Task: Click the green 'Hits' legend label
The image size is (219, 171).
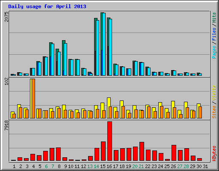Action: (x=214, y=18)
